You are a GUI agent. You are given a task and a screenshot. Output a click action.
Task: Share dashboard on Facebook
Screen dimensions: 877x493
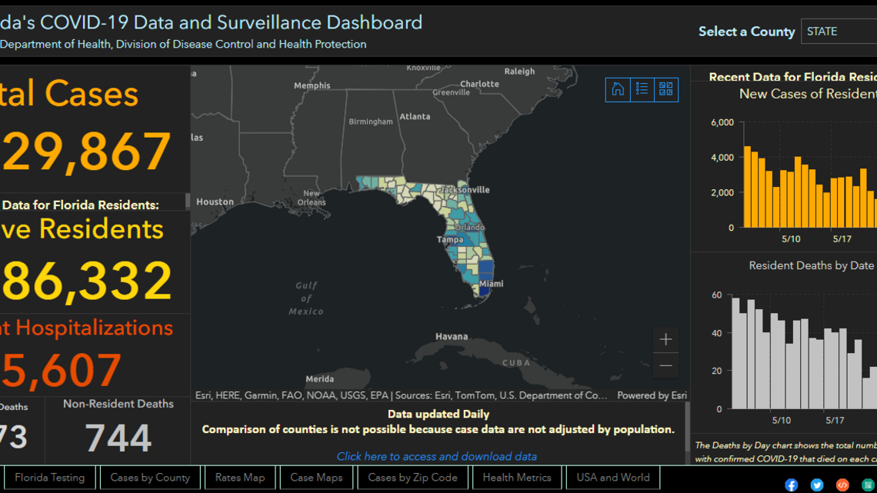tap(791, 485)
